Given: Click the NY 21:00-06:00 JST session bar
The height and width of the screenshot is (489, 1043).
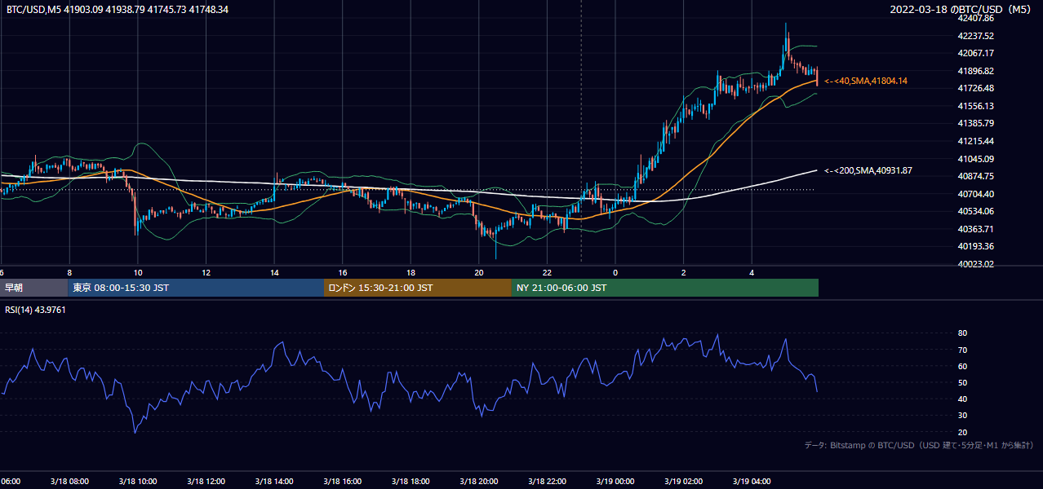Looking at the screenshot, I should tap(665, 288).
